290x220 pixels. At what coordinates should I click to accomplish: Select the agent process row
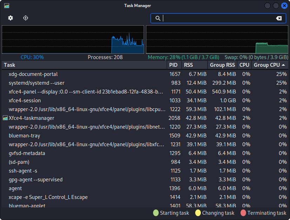pos(145,188)
